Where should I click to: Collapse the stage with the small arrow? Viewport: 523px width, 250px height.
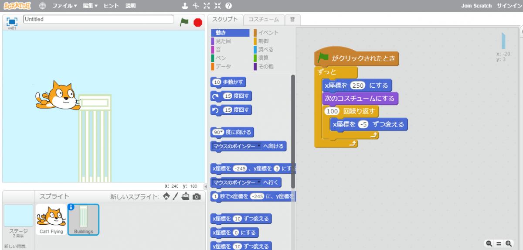pos(206,187)
